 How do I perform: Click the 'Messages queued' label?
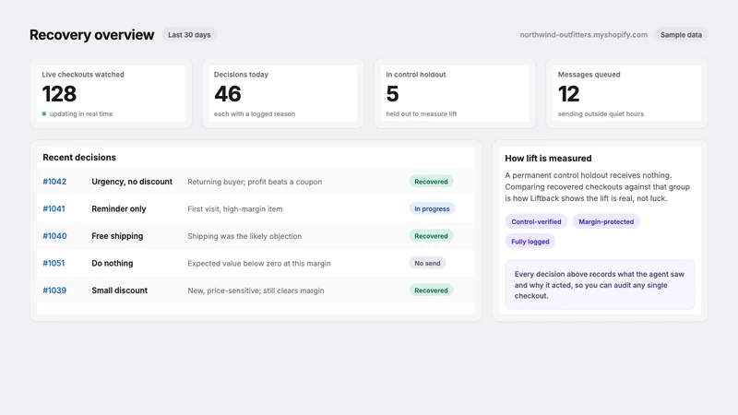(x=589, y=75)
